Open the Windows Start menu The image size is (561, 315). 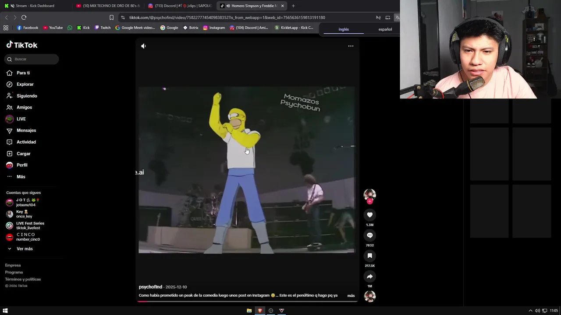[5, 311]
